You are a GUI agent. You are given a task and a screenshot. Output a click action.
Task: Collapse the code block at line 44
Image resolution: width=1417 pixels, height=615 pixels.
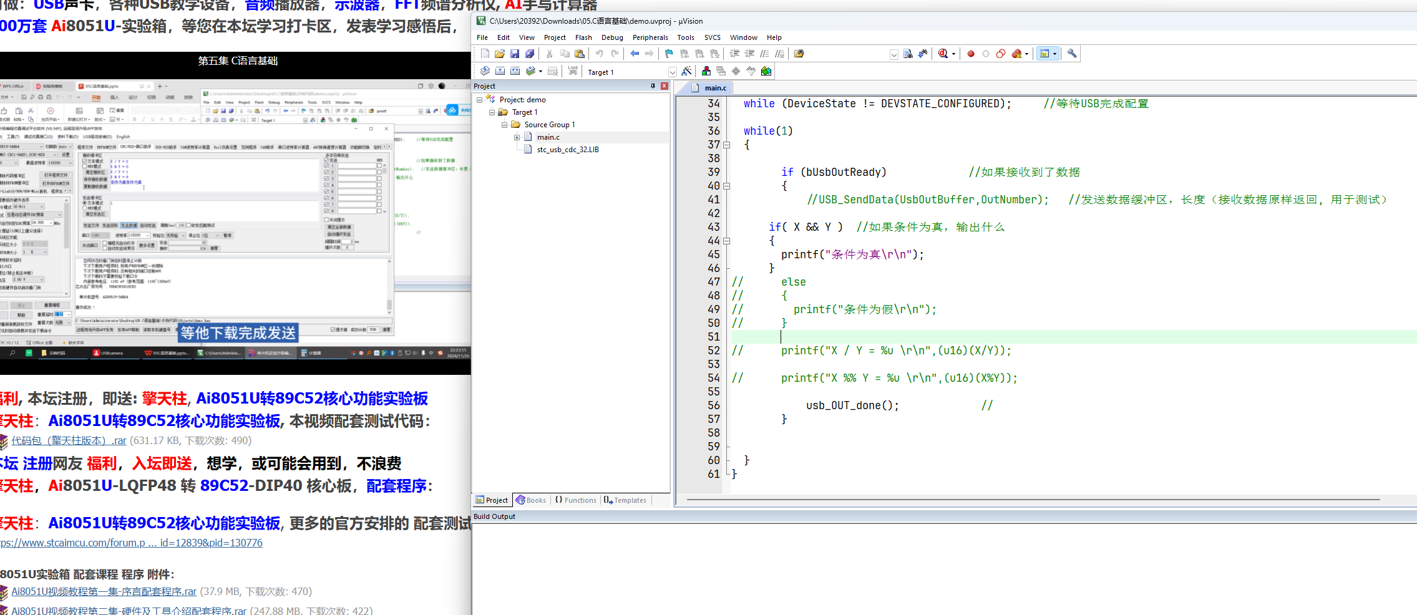(727, 241)
